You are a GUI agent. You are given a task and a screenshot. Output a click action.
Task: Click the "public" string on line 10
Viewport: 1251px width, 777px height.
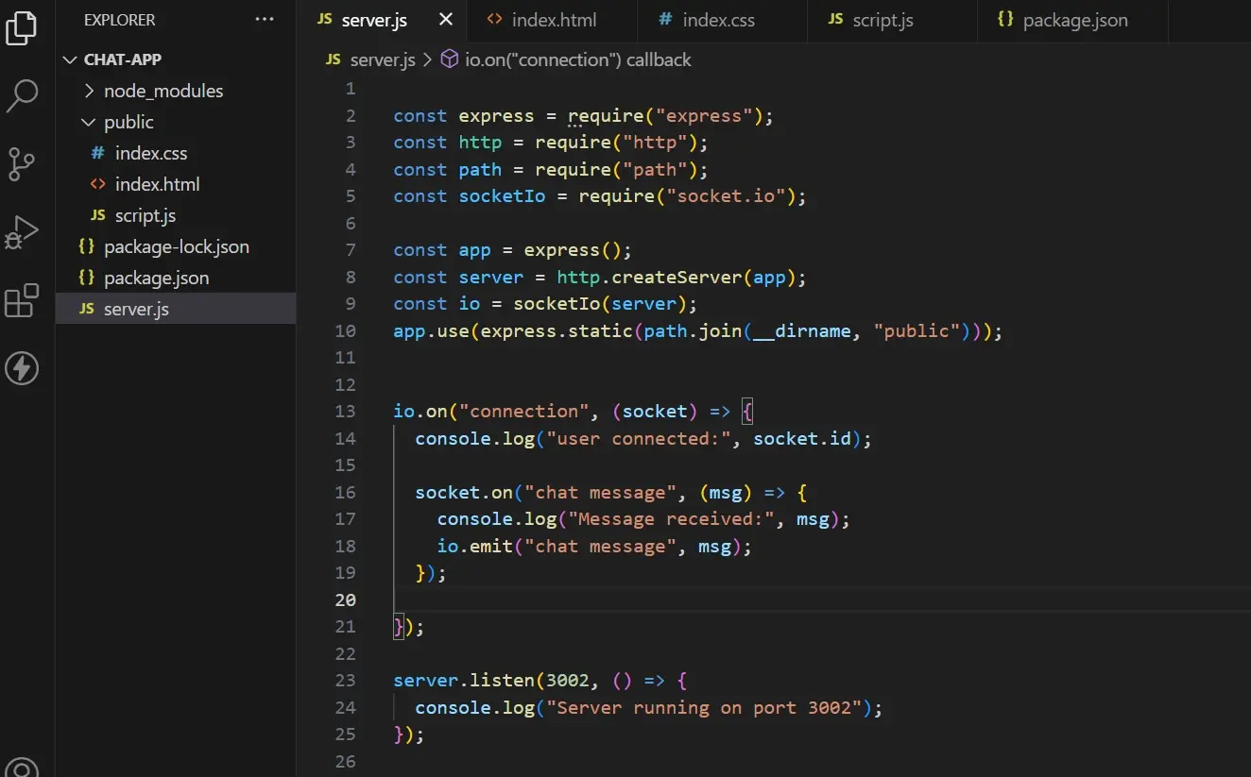(x=917, y=331)
